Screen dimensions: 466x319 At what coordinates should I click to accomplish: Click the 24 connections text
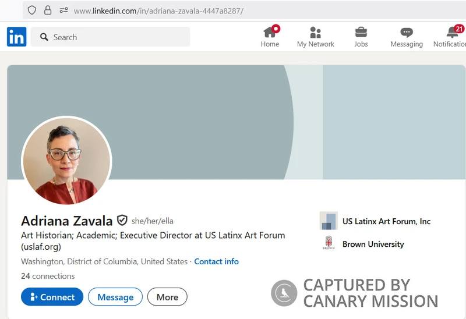[x=48, y=277]
